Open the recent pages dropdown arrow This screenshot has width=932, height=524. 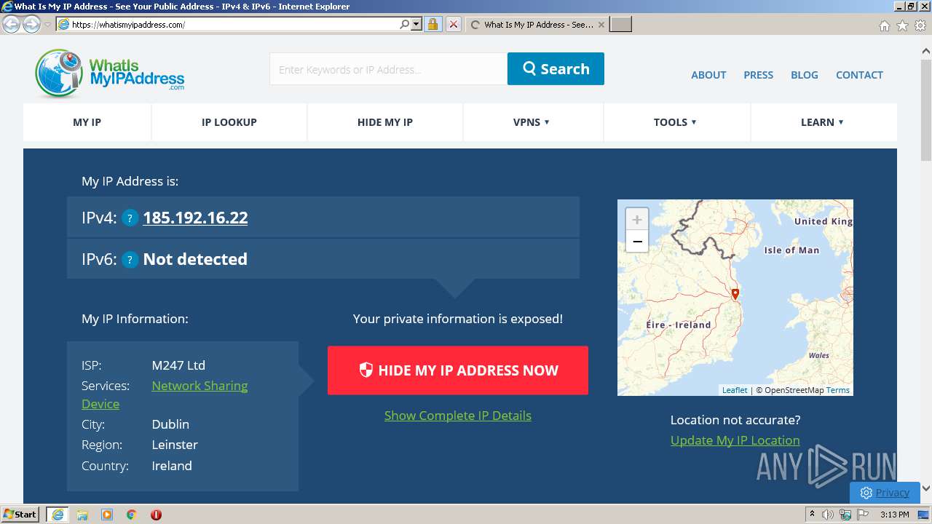click(47, 25)
